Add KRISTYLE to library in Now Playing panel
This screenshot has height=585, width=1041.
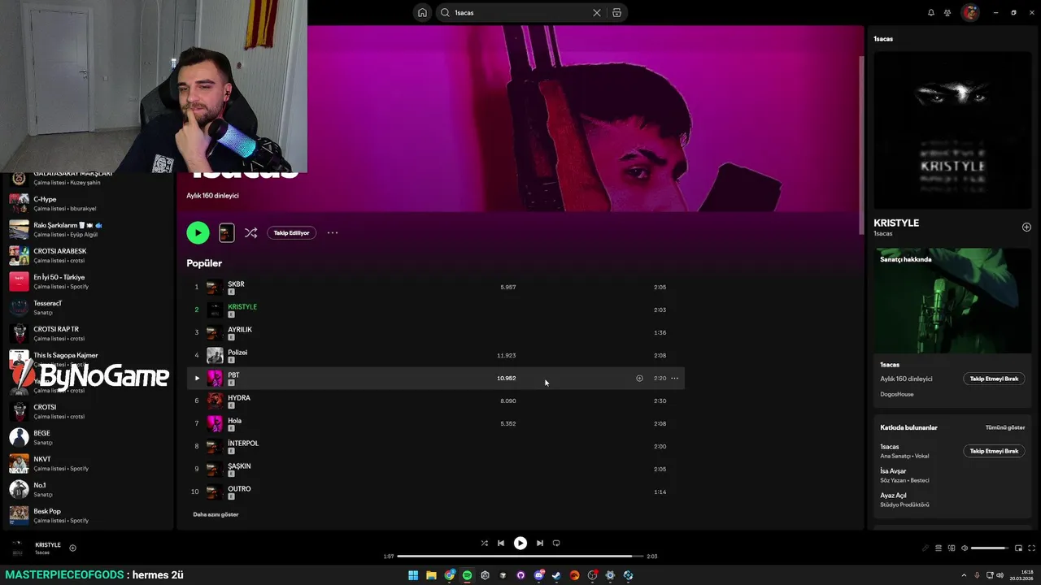(1026, 227)
